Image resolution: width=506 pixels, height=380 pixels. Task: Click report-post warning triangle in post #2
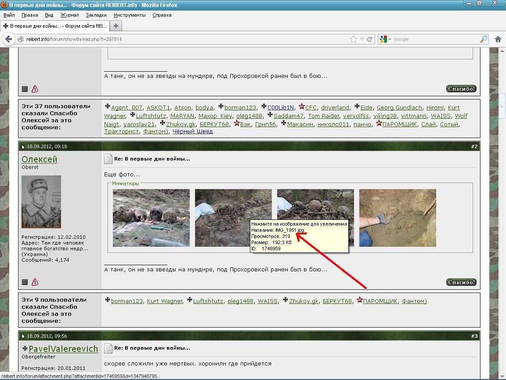pyautogui.click(x=35, y=282)
